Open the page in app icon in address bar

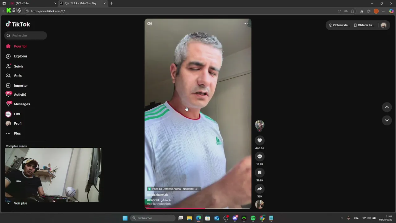tap(339, 11)
